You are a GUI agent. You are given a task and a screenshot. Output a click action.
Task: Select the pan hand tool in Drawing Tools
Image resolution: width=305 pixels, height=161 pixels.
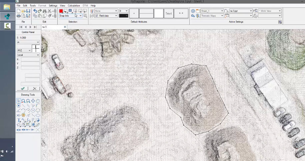click(x=38, y=101)
